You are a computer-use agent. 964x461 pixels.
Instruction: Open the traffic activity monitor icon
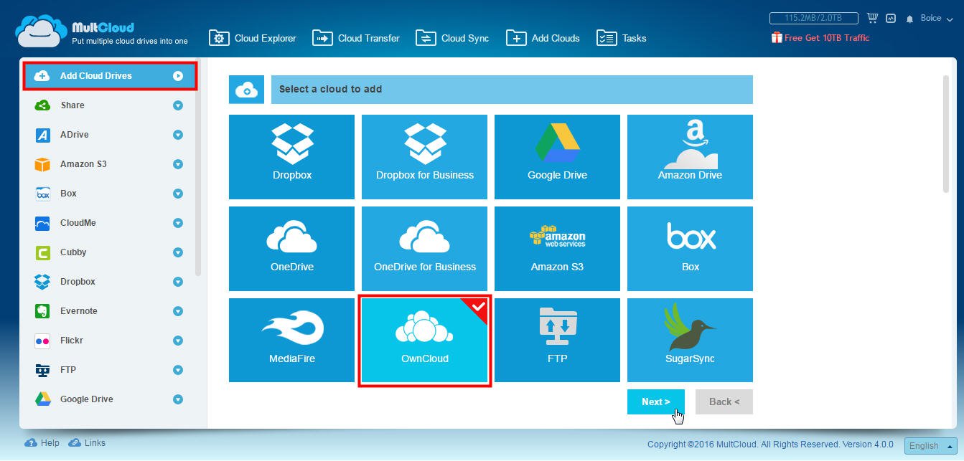(891, 18)
